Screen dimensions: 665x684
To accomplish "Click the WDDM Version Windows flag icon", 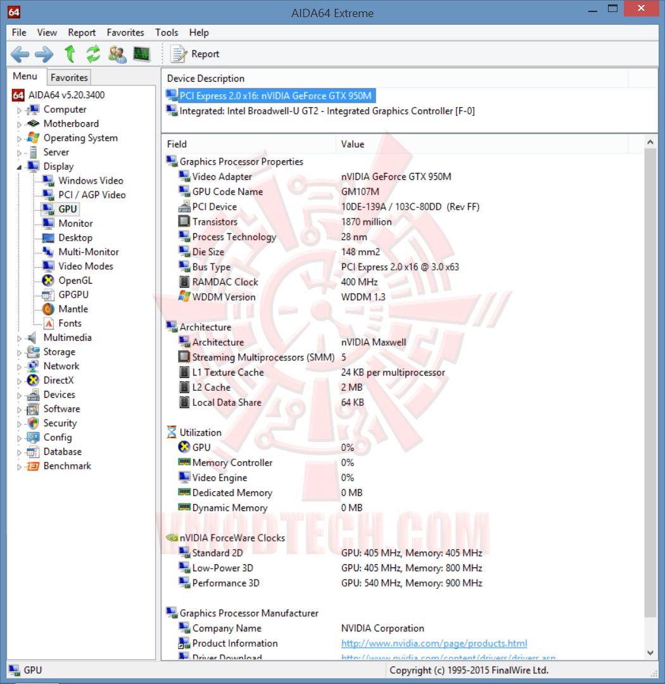I will 184,296.
